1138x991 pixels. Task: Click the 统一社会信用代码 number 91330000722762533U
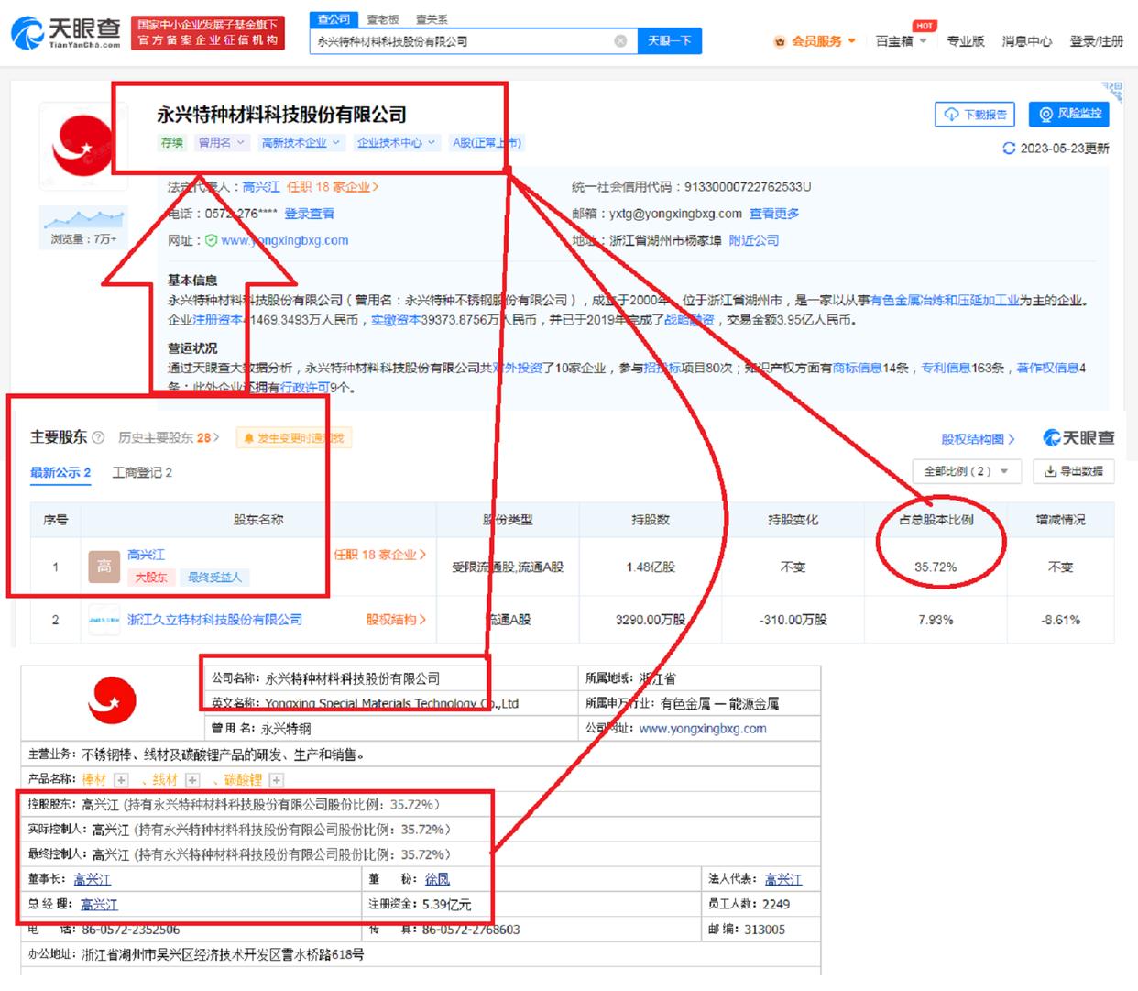[748, 187]
